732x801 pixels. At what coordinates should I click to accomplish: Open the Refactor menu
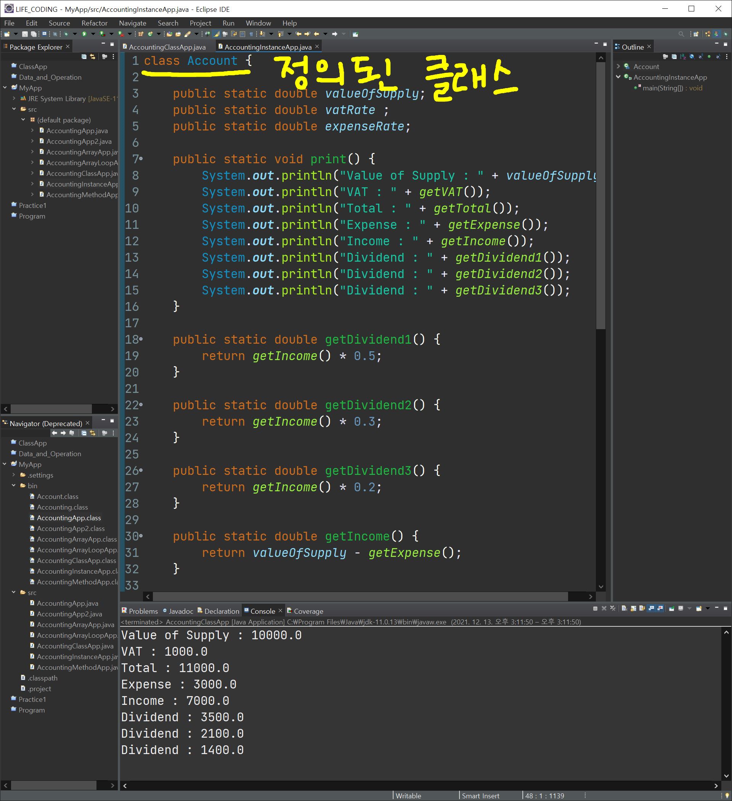coord(94,23)
